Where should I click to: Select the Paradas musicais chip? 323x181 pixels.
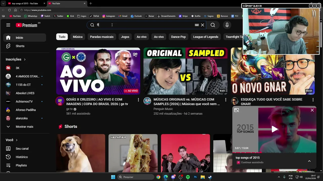[102, 37]
